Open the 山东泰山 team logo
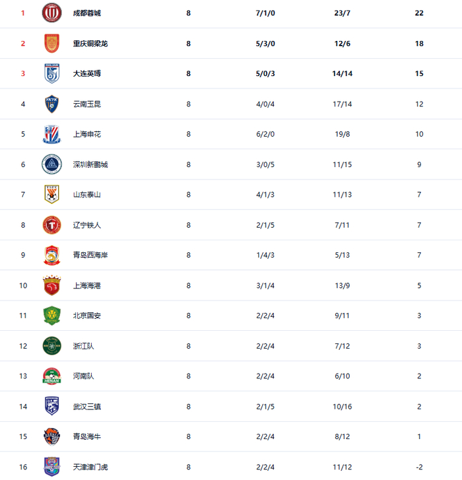The width and height of the screenshot is (462, 480). point(51,195)
